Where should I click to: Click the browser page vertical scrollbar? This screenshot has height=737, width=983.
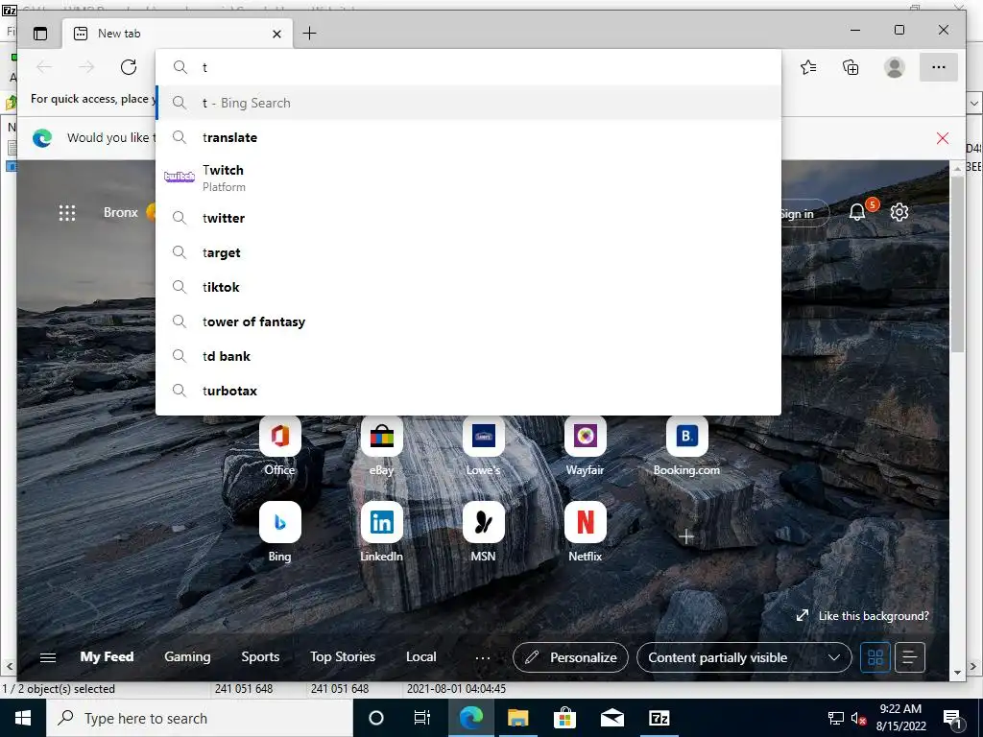pyautogui.click(x=957, y=263)
